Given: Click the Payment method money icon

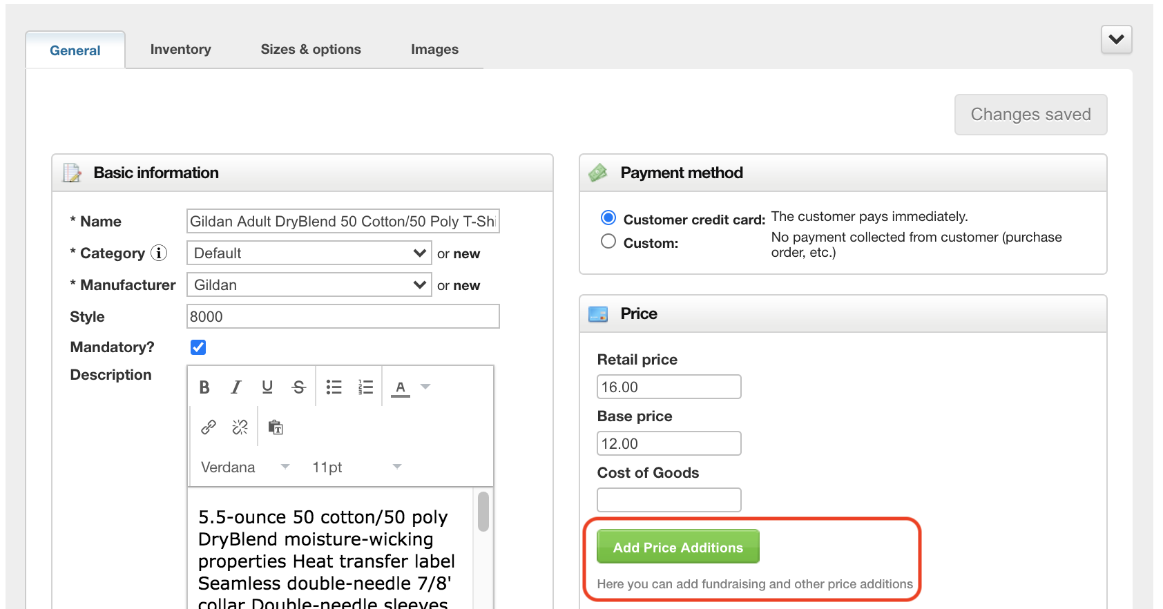Looking at the screenshot, I should pos(598,173).
